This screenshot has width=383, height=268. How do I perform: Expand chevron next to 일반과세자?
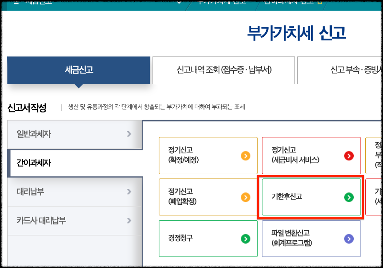click(129, 134)
